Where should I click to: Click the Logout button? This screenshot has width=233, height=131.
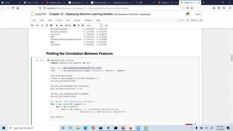(198, 14)
